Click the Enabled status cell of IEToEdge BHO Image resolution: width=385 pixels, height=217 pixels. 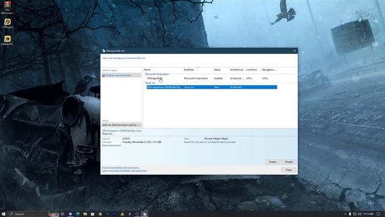218,78
